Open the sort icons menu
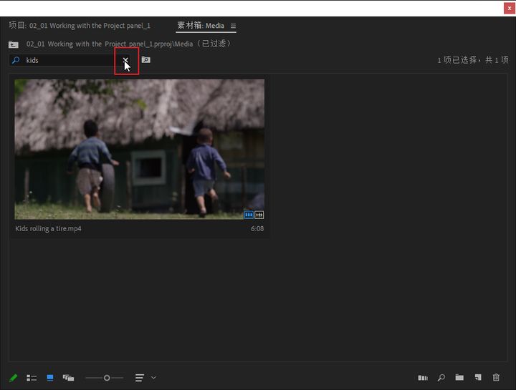Viewport: 516px width, 390px height. [x=140, y=378]
